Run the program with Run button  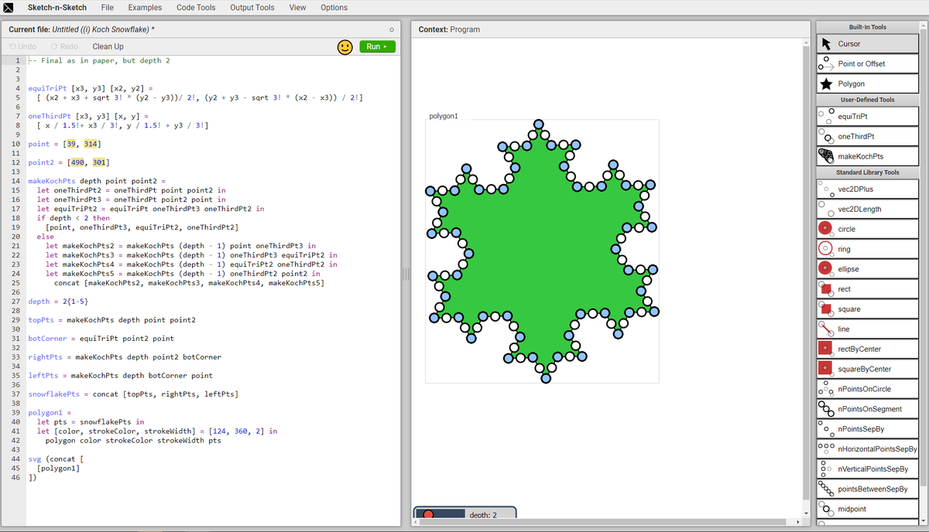(378, 46)
